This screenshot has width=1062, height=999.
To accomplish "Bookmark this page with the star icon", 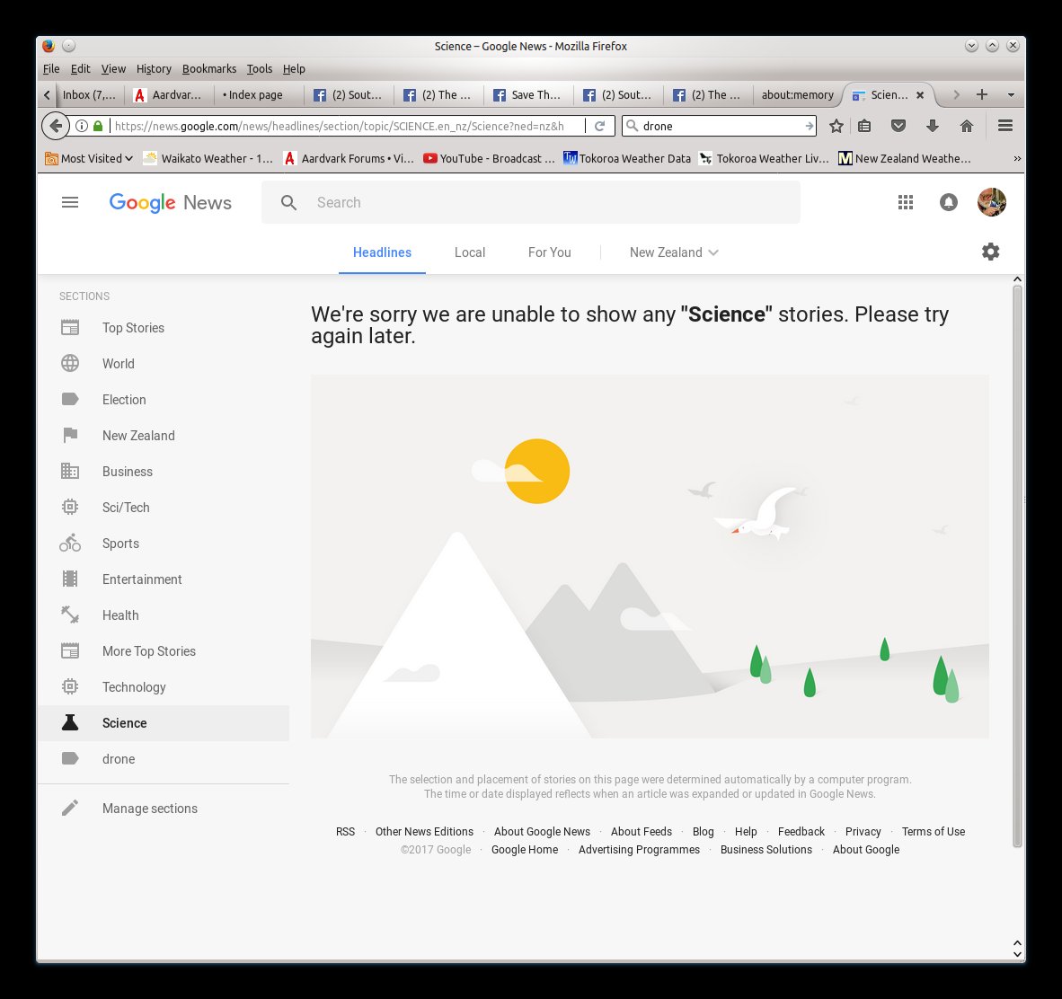I will point(836,126).
